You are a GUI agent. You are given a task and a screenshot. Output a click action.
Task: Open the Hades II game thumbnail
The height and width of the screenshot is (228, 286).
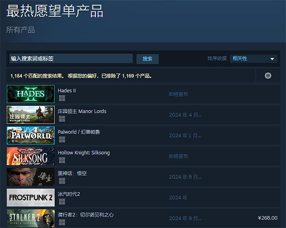pos(30,94)
